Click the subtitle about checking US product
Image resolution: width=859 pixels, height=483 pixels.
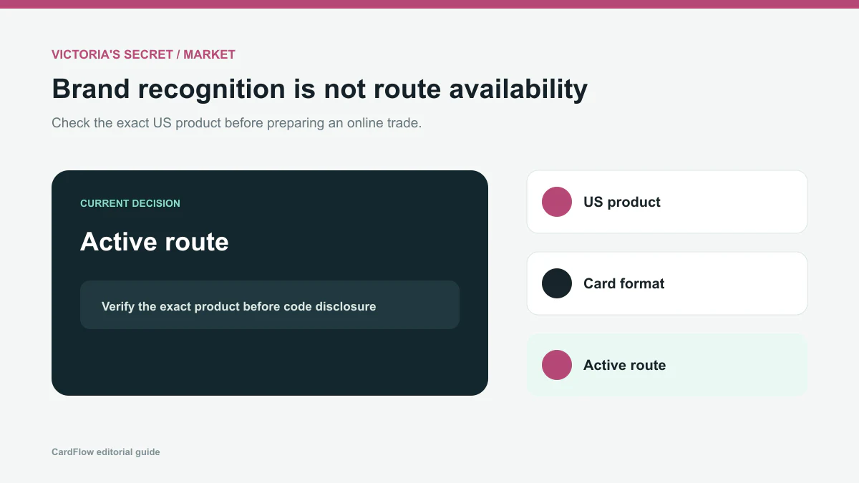pos(236,123)
